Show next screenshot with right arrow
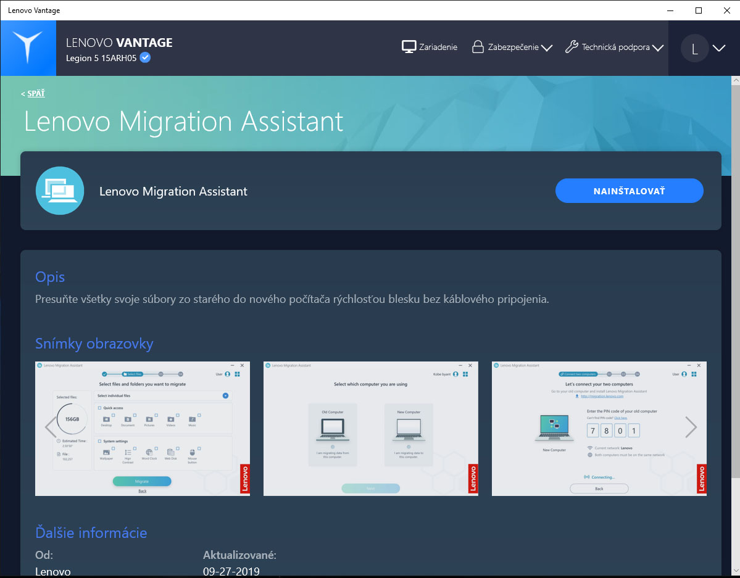 tap(691, 427)
